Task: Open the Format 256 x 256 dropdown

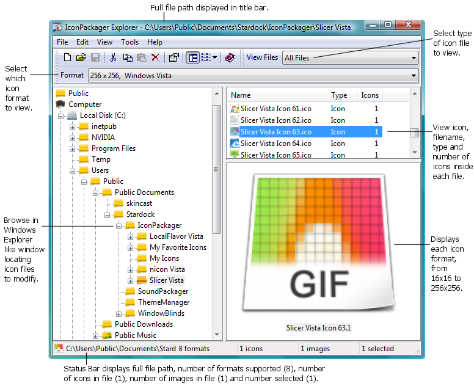Action: click(x=253, y=76)
